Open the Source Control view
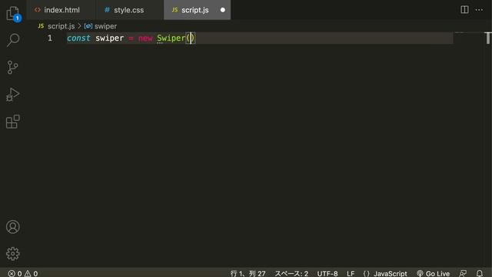This screenshot has height=277, width=492. click(x=13, y=67)
